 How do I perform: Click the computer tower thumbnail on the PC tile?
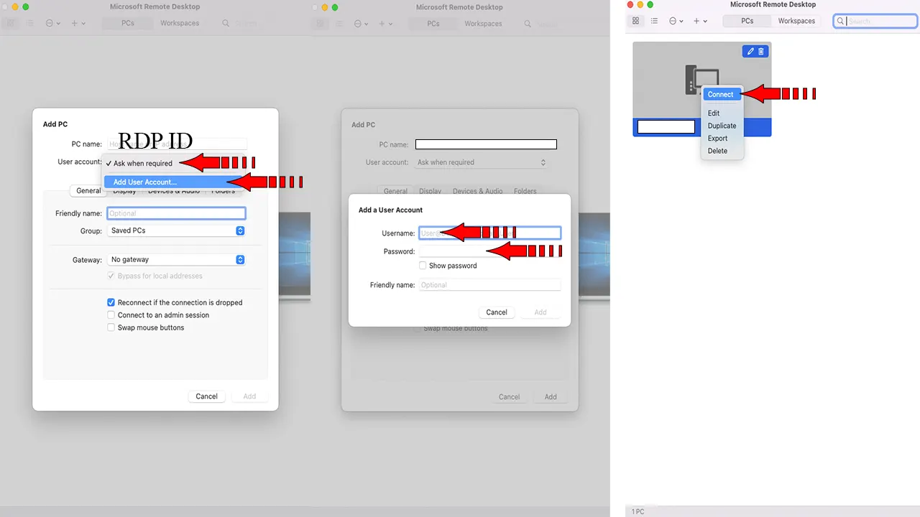[702, 80]
